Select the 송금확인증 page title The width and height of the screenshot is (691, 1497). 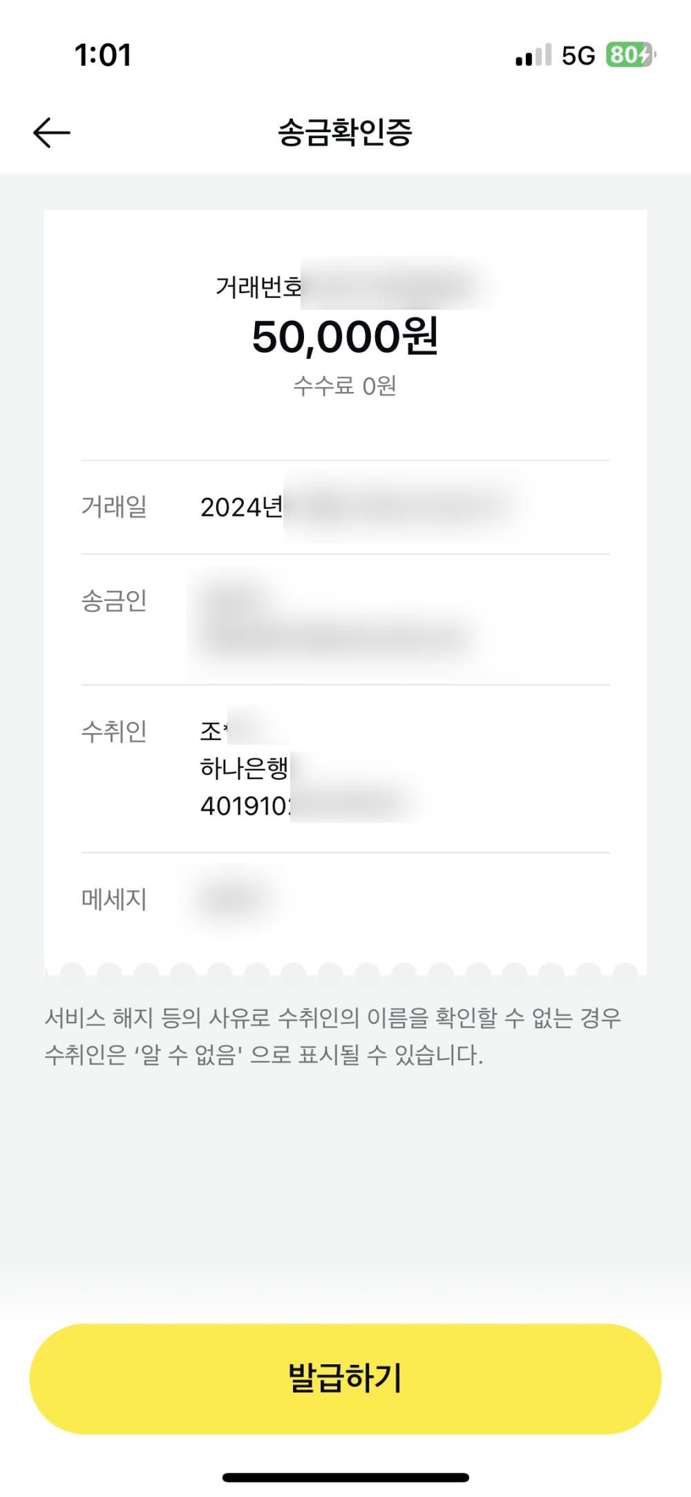[345, 132]
